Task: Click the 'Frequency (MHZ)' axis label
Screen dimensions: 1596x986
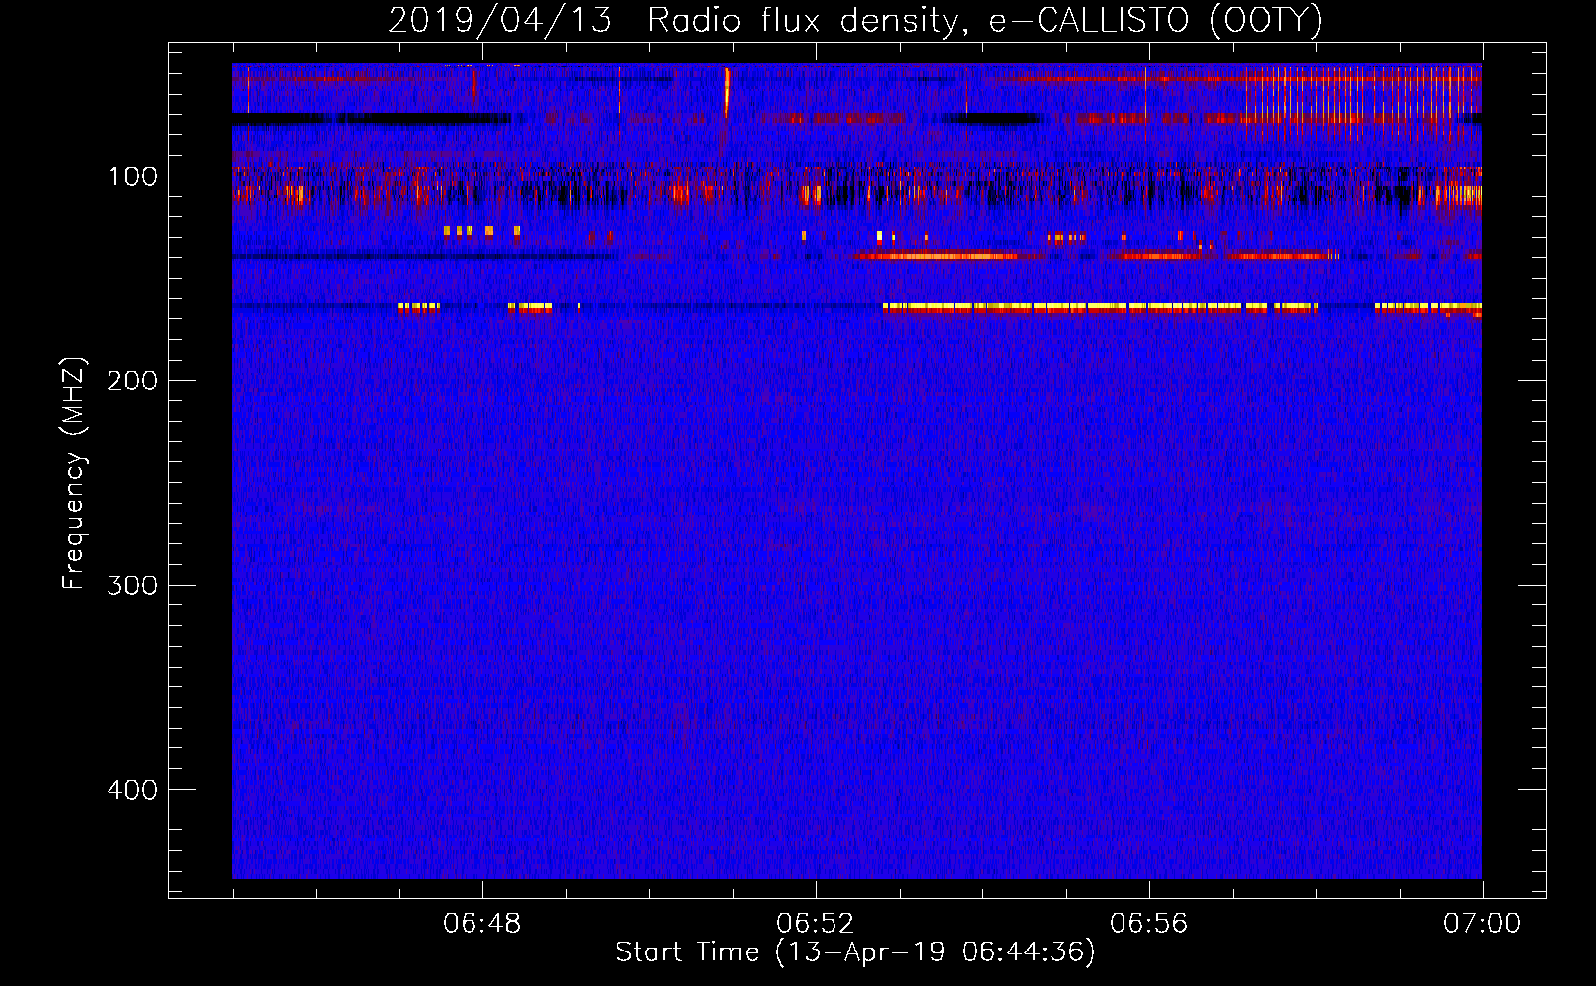Action: (x=74, y=473)
